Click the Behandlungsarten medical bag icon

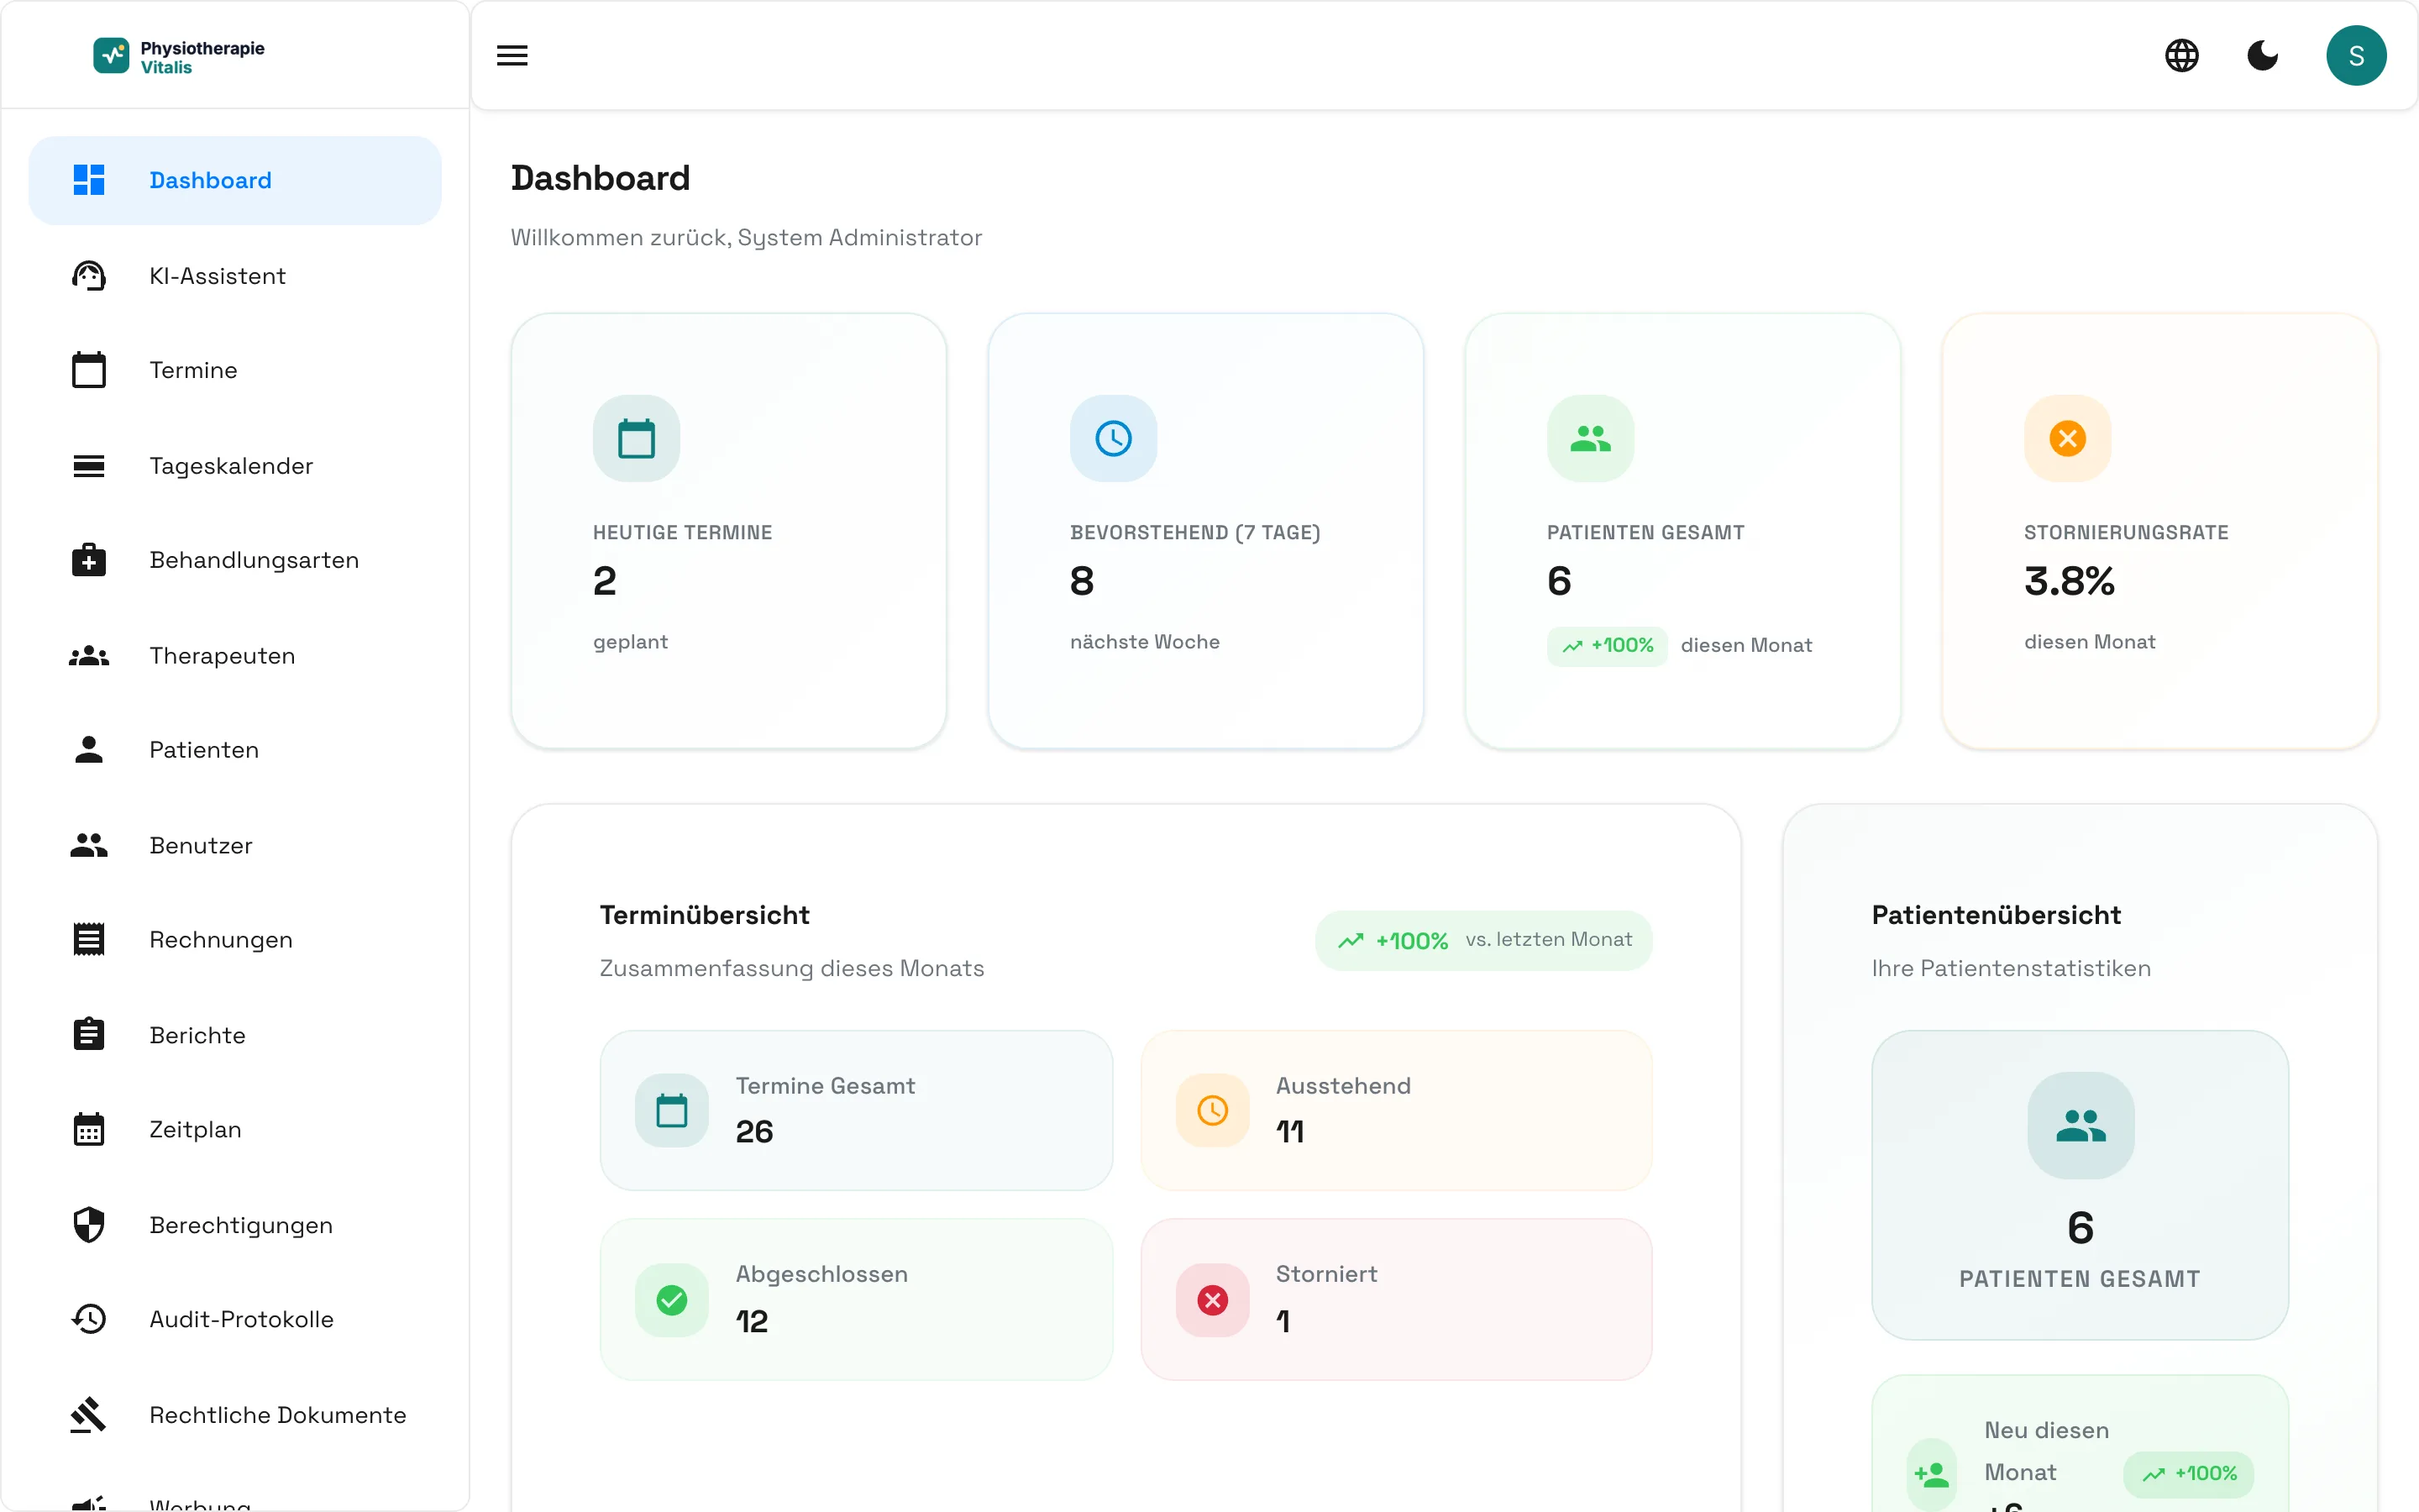point(89,560)
